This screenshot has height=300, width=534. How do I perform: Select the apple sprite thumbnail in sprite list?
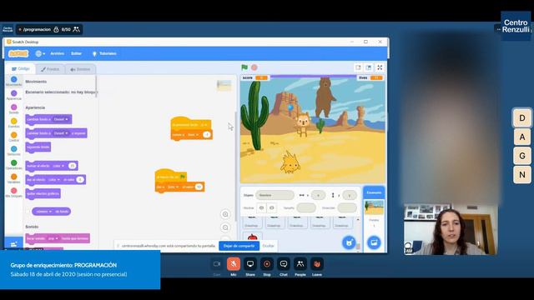tap(252, 237)
